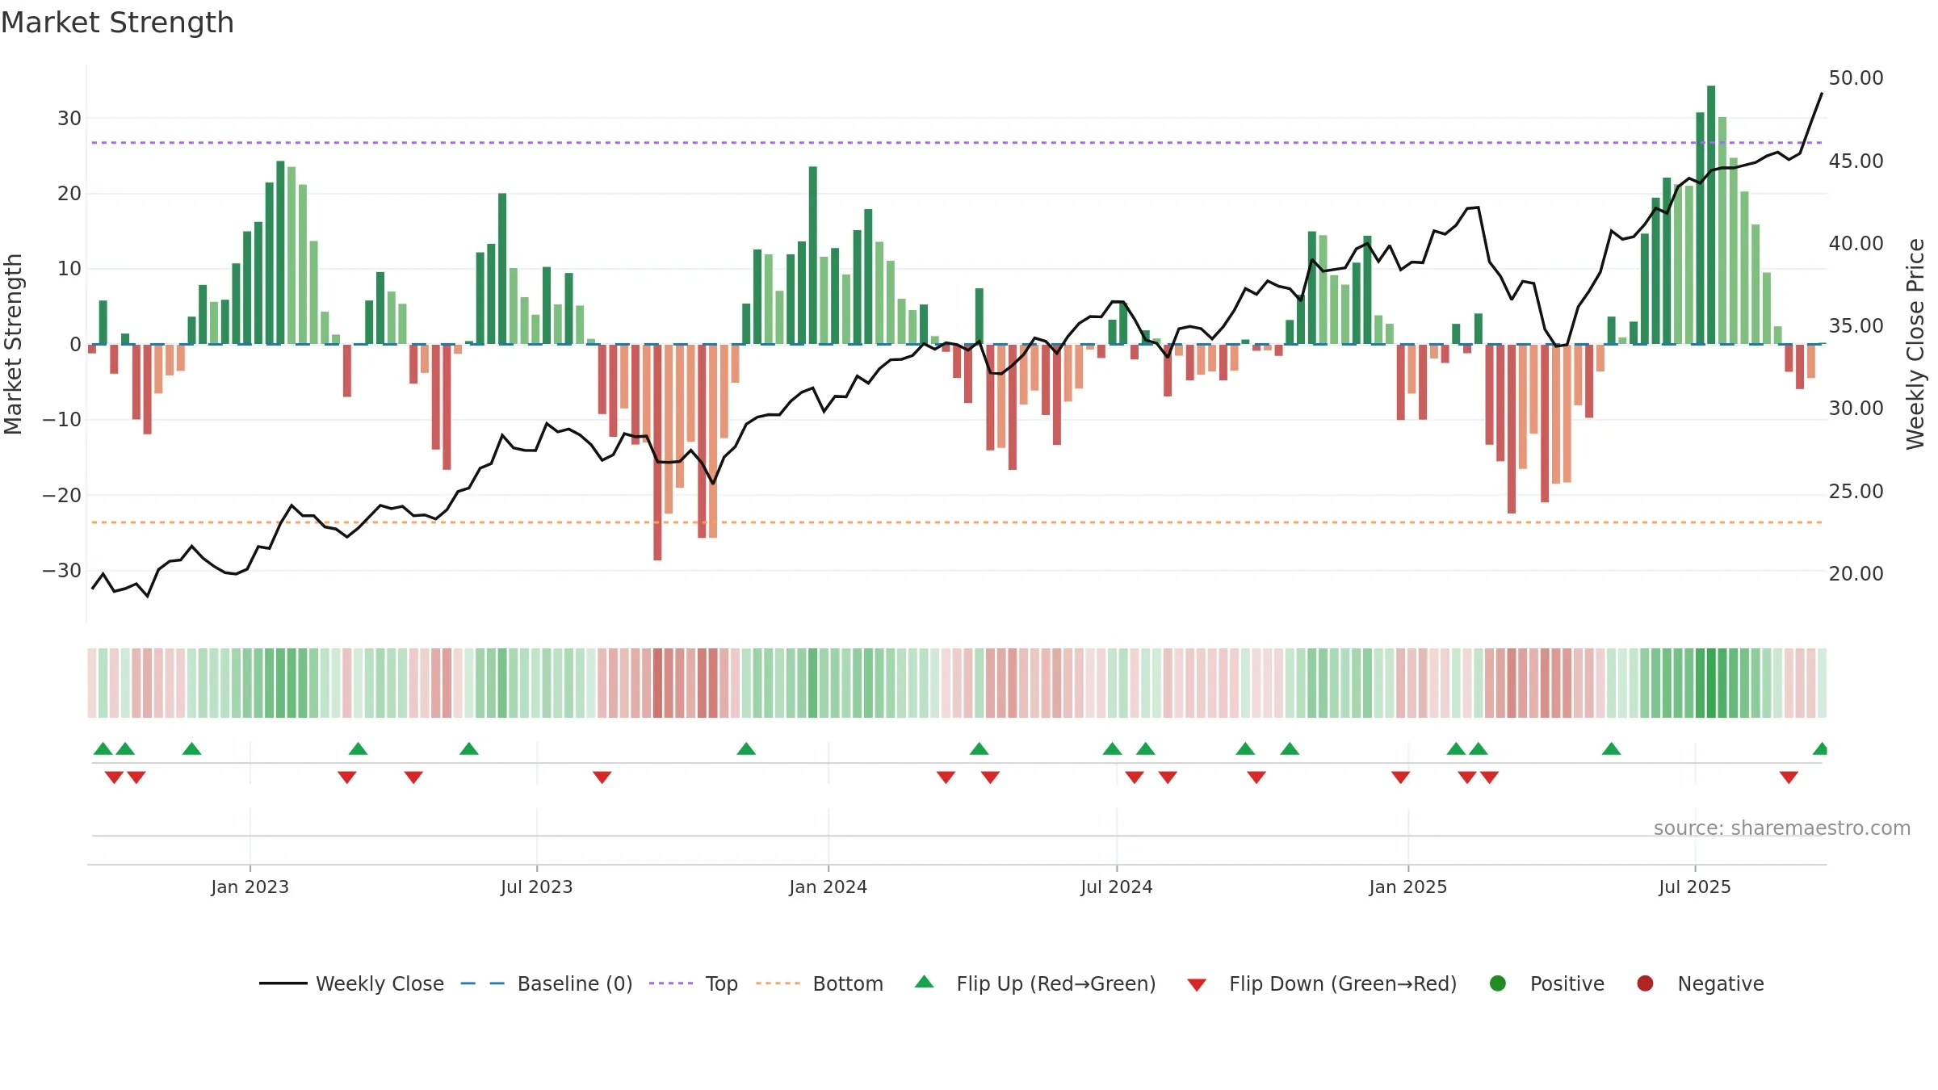Click the 30 strength axis label
Image resolution: width=1938 pixels, height=1090 pixels.
[x=69, y=119]
